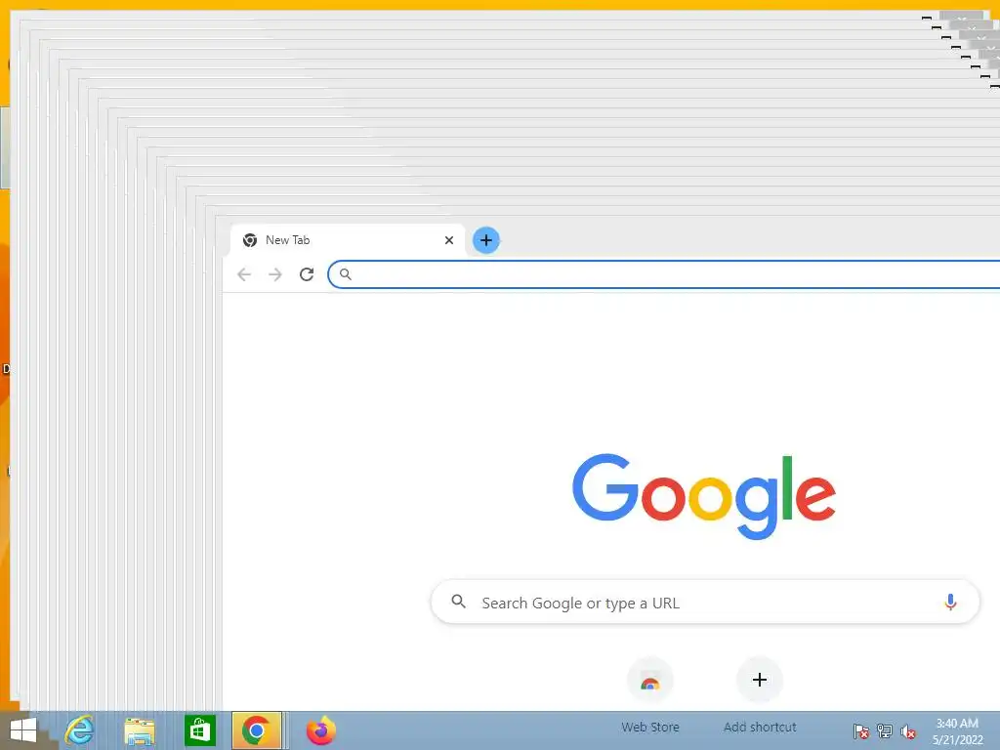The image size is (1000, 750).
Task: Click the network status tray icon
Action: pos(885,730)
